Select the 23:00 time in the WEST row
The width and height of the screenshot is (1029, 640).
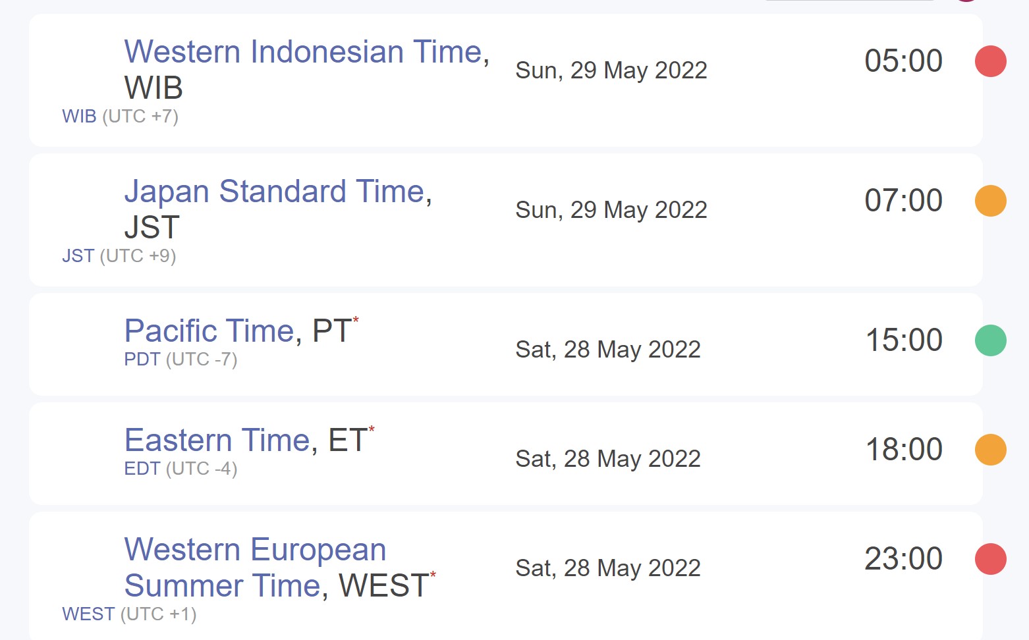coord(903,559)
